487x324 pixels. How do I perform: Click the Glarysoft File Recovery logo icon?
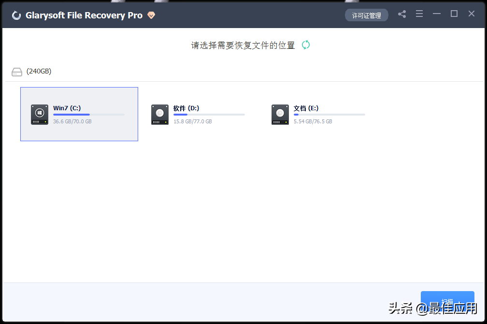pyautogui.click(x=16, y=15)
